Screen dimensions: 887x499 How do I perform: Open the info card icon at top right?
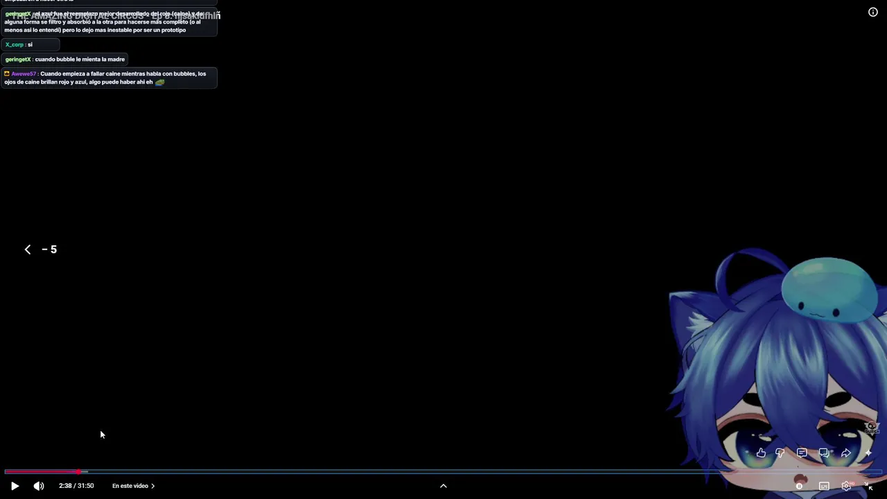point(873,12)
